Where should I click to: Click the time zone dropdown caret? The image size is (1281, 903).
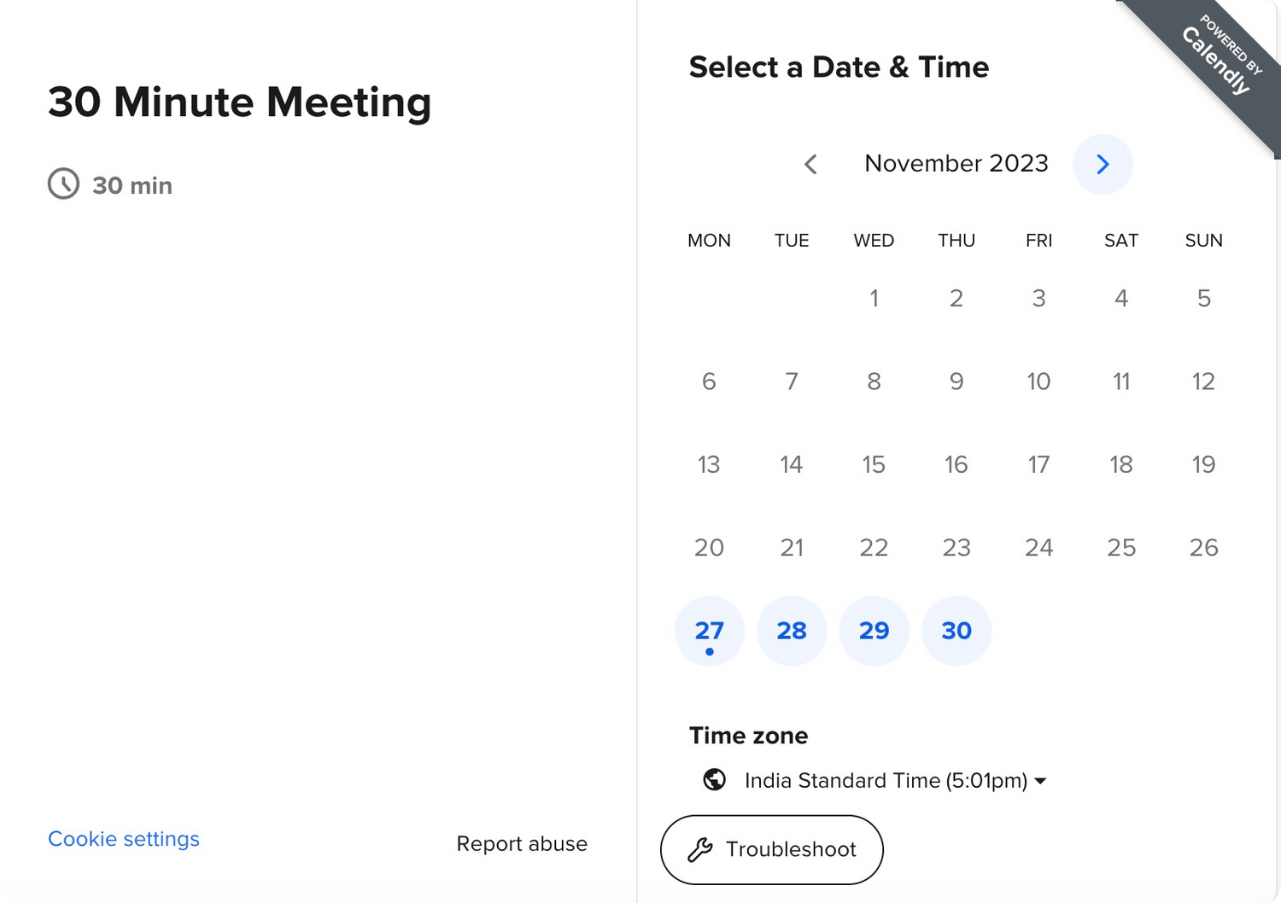point(1040,781)
